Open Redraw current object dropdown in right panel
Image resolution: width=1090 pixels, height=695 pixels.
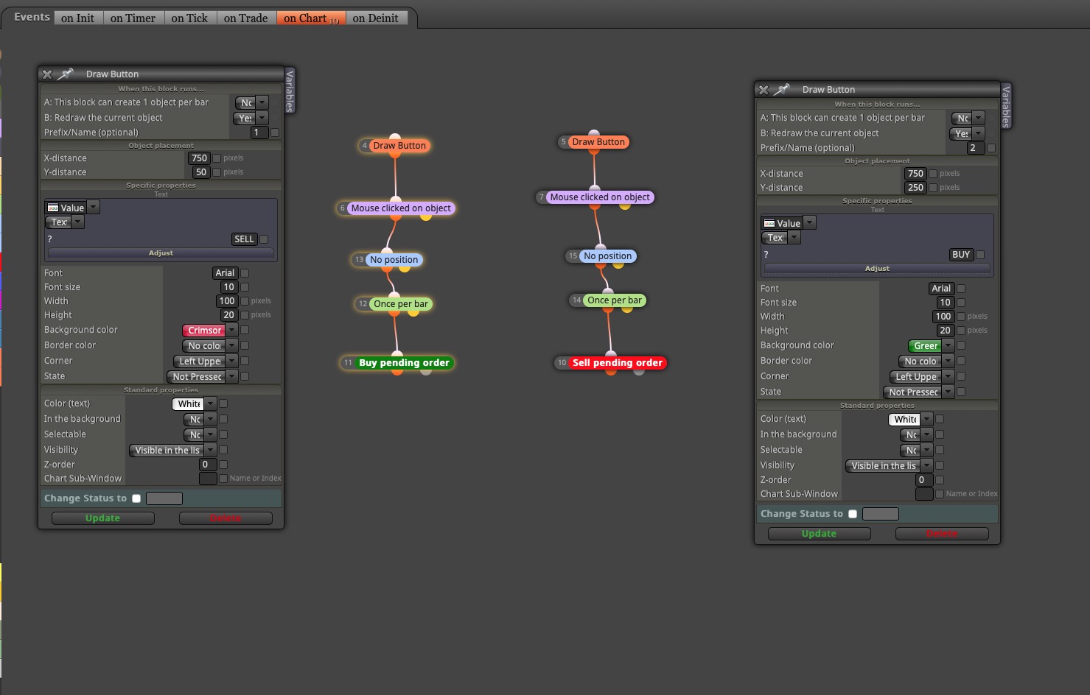968,133
